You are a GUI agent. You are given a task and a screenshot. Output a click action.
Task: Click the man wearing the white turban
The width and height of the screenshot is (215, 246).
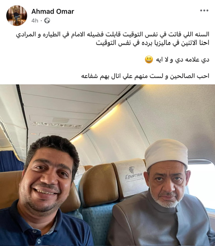(163, 193)
